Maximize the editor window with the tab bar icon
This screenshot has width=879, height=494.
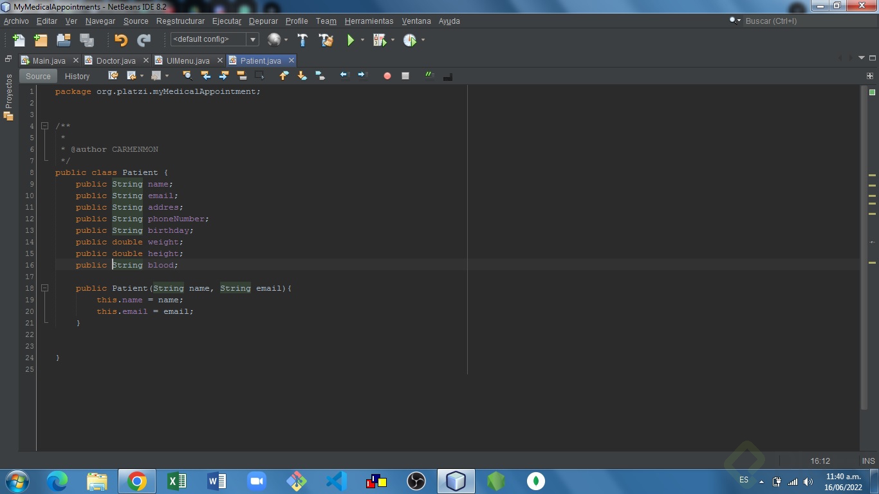tap(873, 58)
